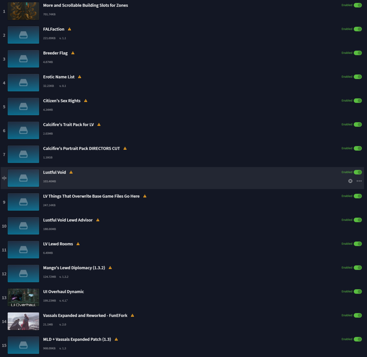Disable Calcifire's Trait Pack for LV
The width and height of the screenshot is (367, 357).
pyautogui.click(x=358, y=125)
